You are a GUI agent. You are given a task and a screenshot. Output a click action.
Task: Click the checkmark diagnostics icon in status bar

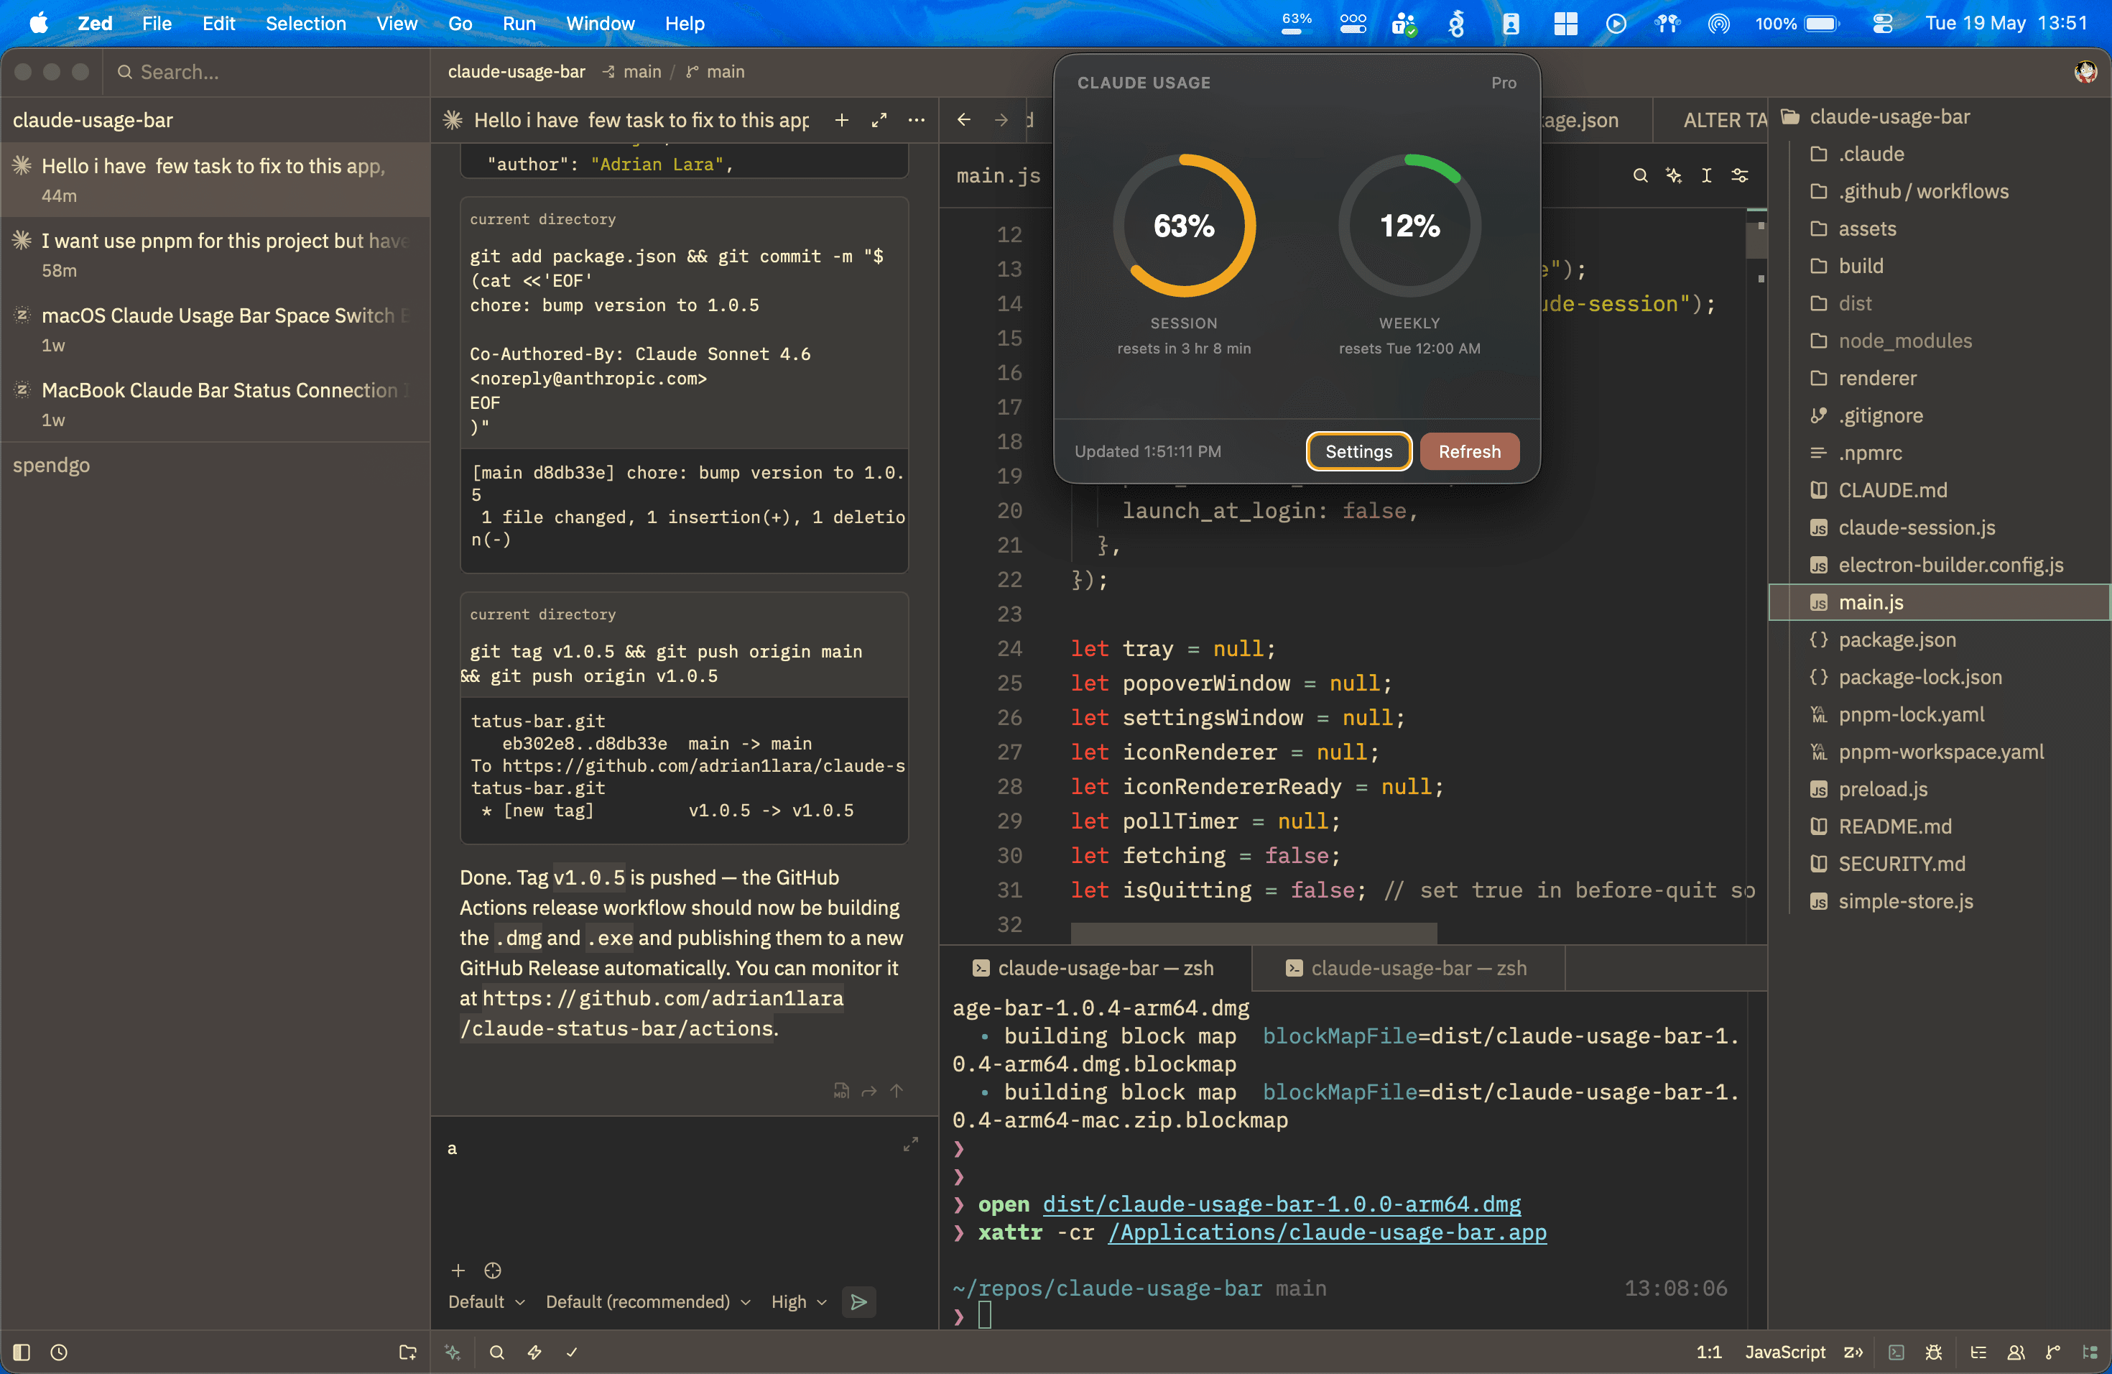[572, 1352]
